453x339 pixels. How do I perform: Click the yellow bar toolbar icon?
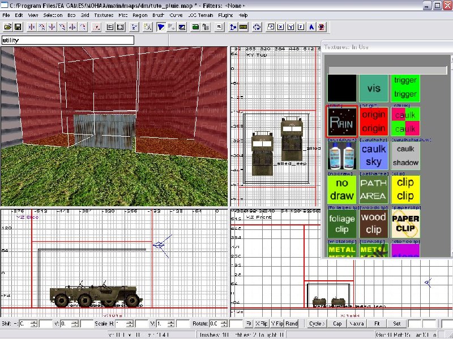243,27
